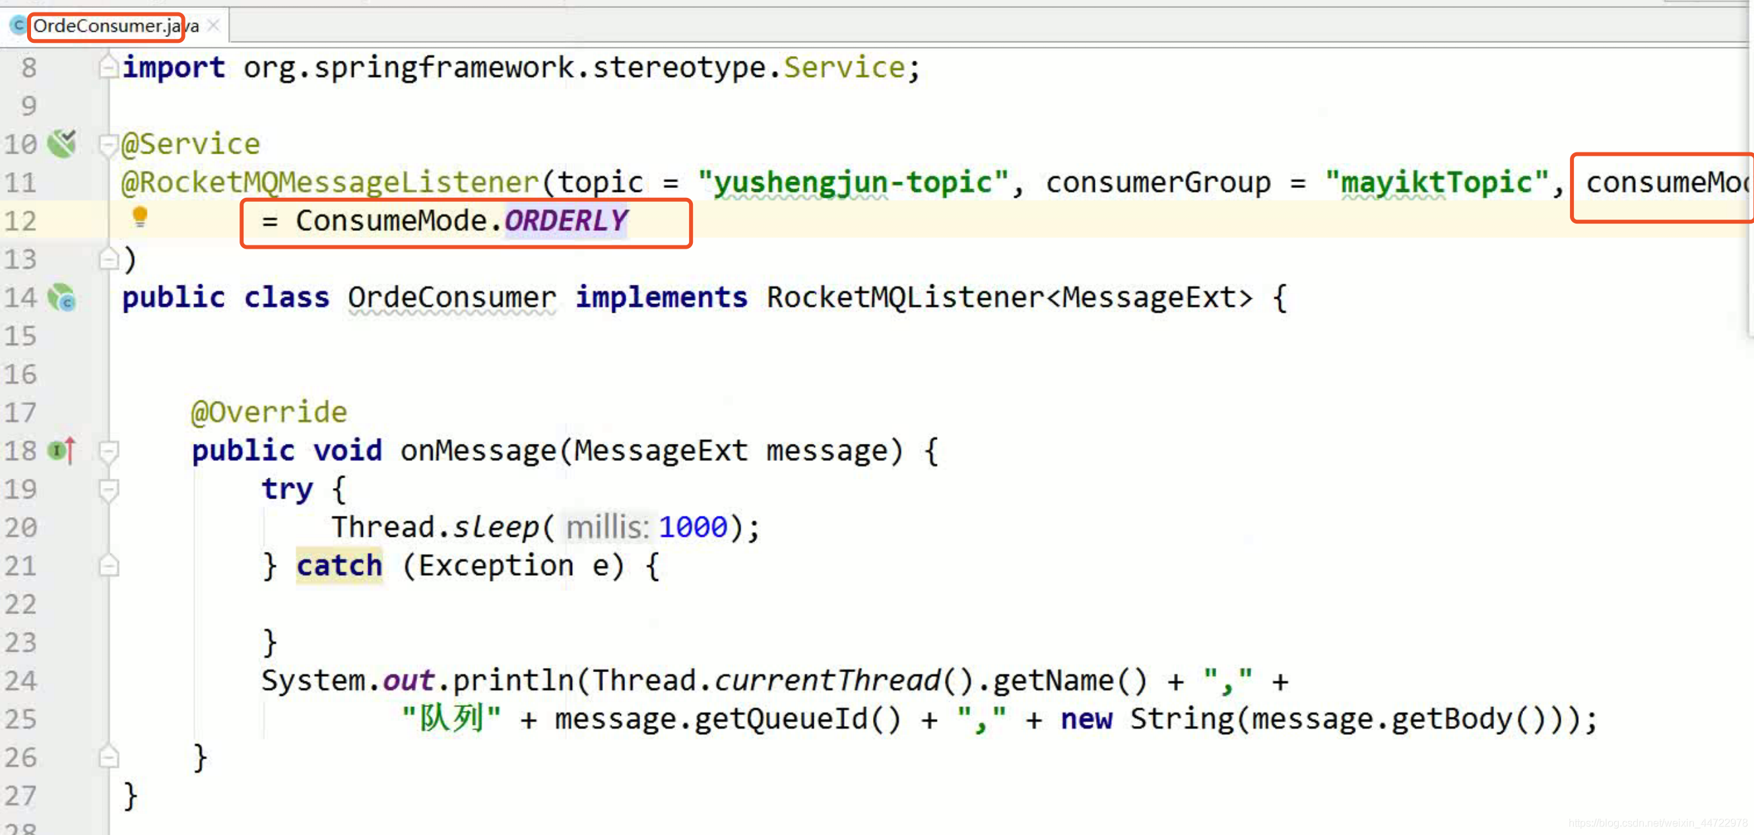Click the ORDERLY enum constant
Viewport: 1754px width, 835px height.
point(566,220)
